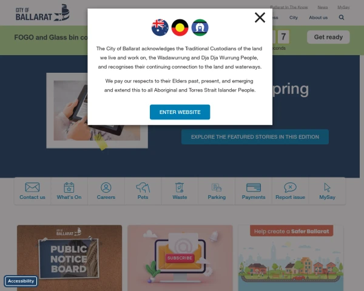Open the About us menu
364x291 pixels.
click(x=318, y=18)
